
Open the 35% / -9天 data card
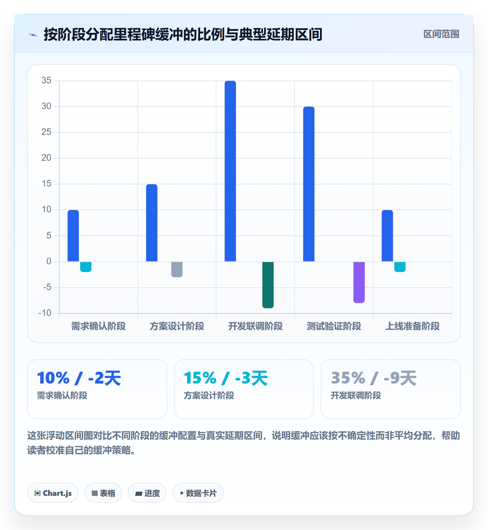(x=391, y=389)
